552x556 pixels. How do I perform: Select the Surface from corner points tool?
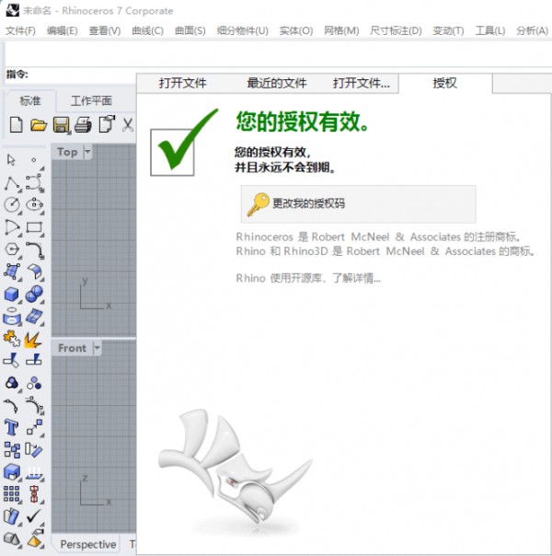point(12,272)
